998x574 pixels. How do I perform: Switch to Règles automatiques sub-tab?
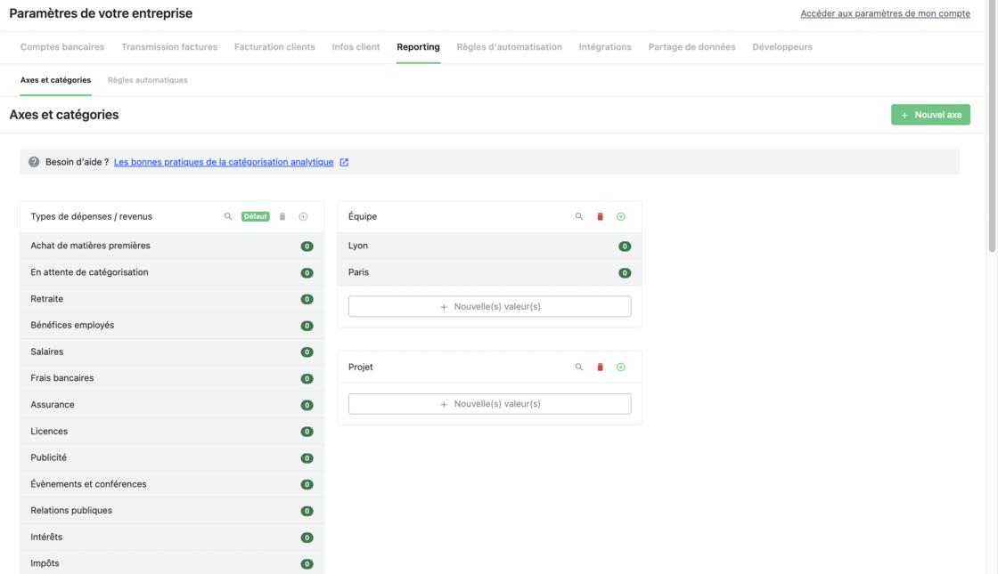point(148,80)
